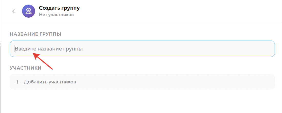Click empty area inside dashed participants box
282x113 pixels.
[x=180, y=82]
